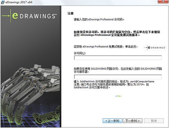The width and height of the screenshot is (169, 128).
Task: Close the eDrawings 2017 installer window
Action: pyautogui.click(x=163, y=2)
